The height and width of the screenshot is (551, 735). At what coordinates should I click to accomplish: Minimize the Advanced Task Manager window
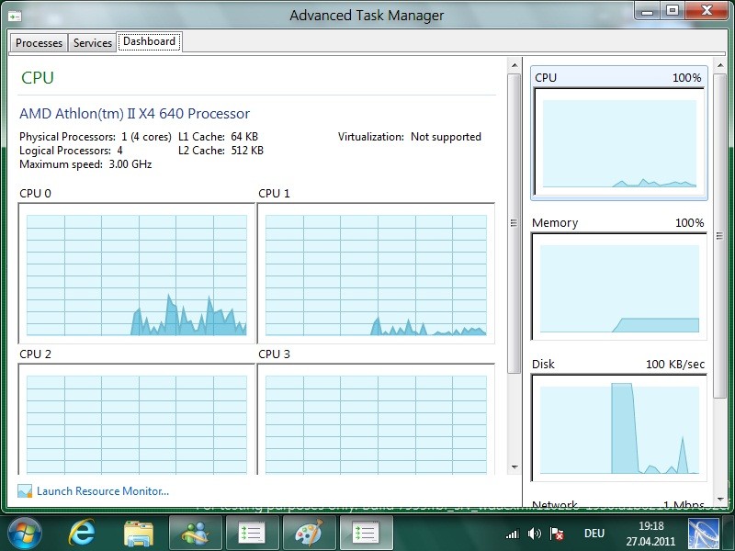[647, 11]
